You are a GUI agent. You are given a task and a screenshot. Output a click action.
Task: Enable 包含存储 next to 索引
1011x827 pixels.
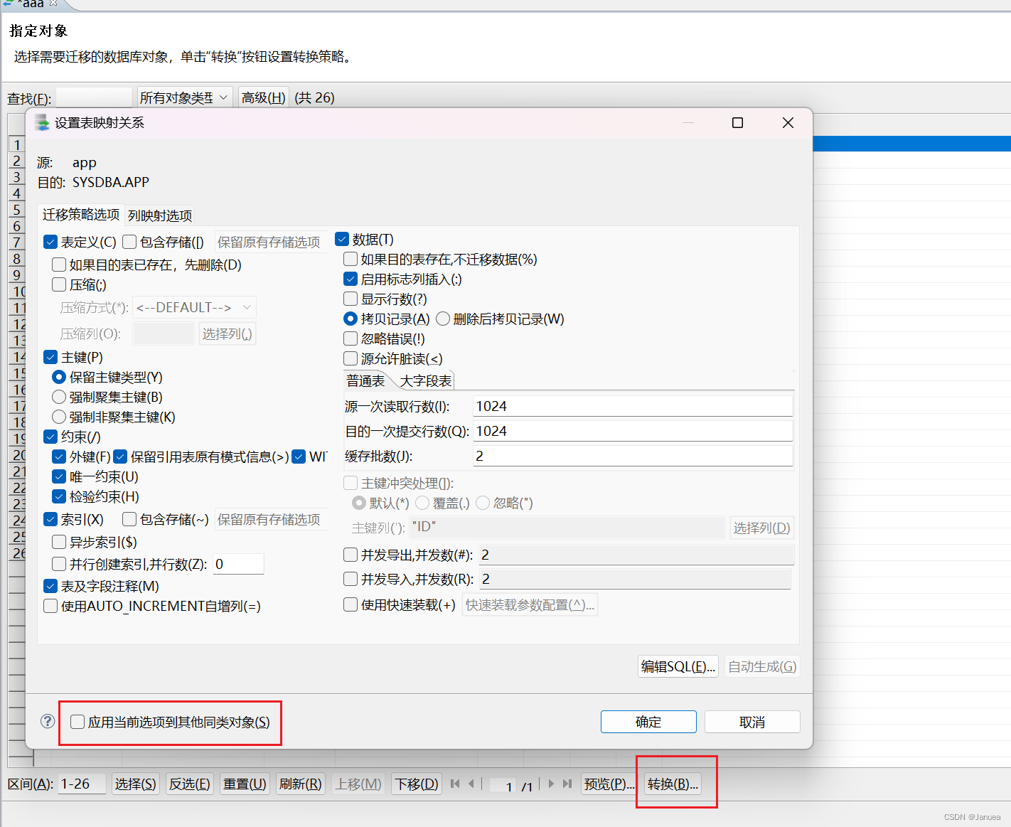pyautogui.click(x=129, y=519)
